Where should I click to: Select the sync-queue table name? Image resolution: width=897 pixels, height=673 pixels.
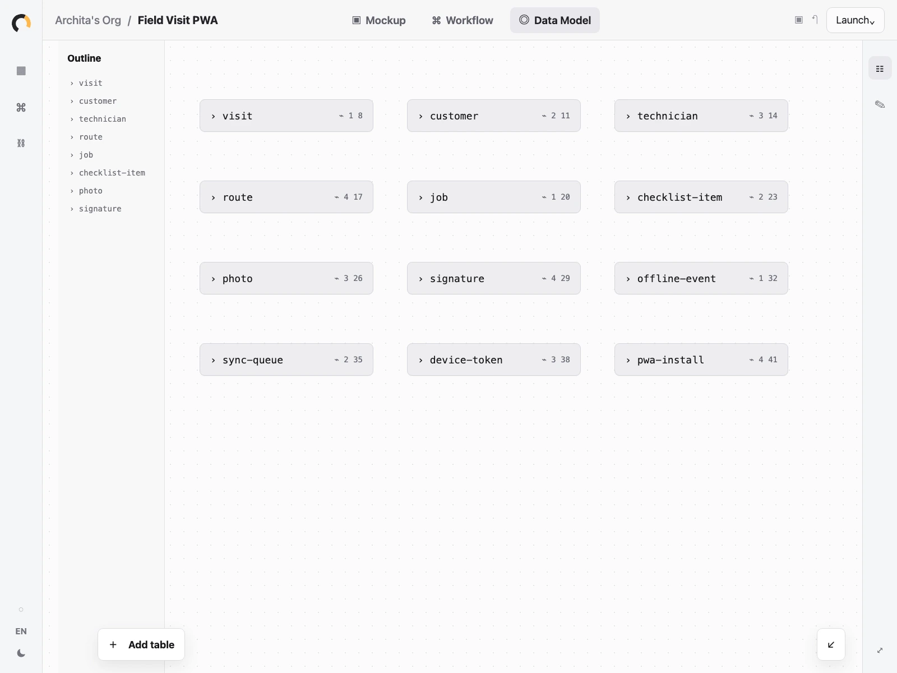[253, 360]
